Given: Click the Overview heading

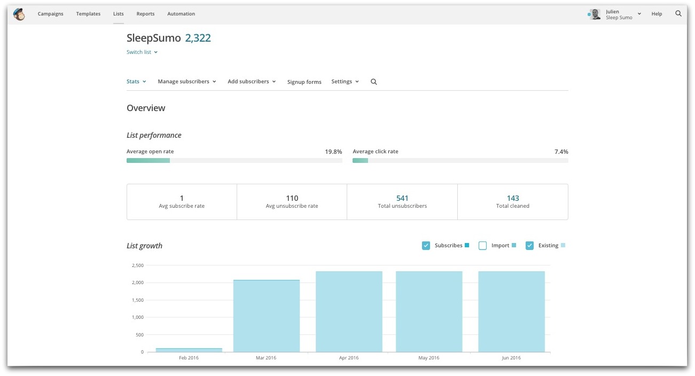Looking at the screenshot, I should click(146, 108).
